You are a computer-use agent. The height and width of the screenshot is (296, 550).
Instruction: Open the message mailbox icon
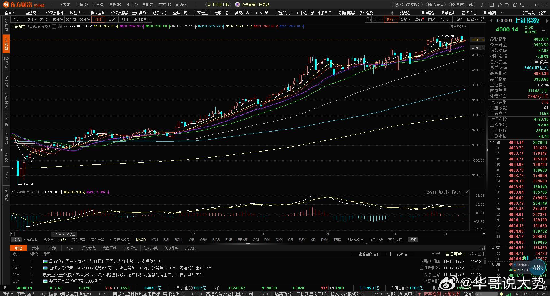[491, 5]
